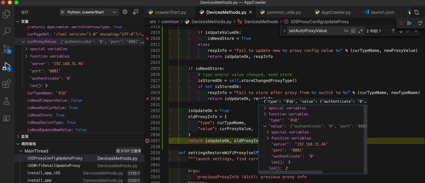Viewport: 425px width, 183px height.
Task: Go to next find match
Action: click(x=401, y=31)
